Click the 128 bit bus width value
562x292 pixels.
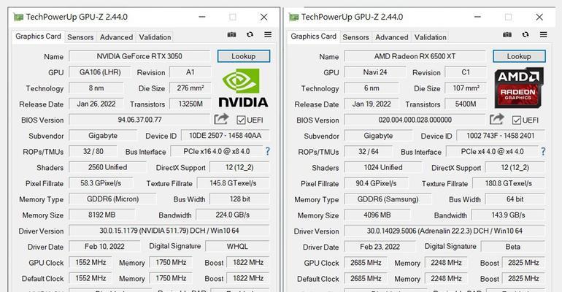[240, 199]
